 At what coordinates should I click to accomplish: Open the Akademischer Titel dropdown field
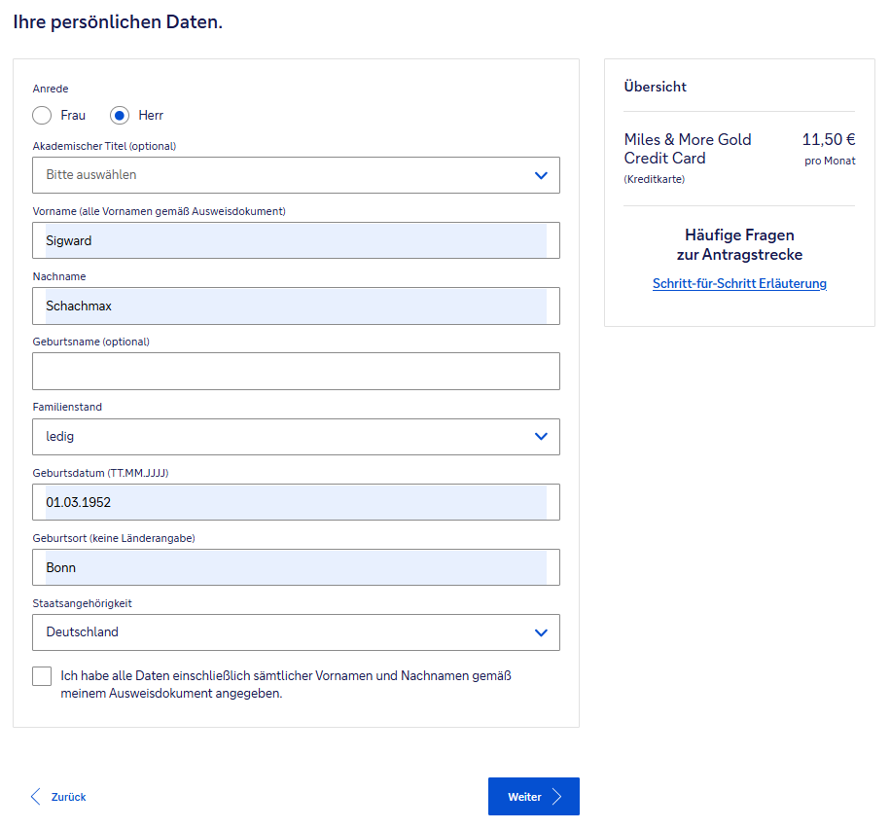(x=282, y=175)
